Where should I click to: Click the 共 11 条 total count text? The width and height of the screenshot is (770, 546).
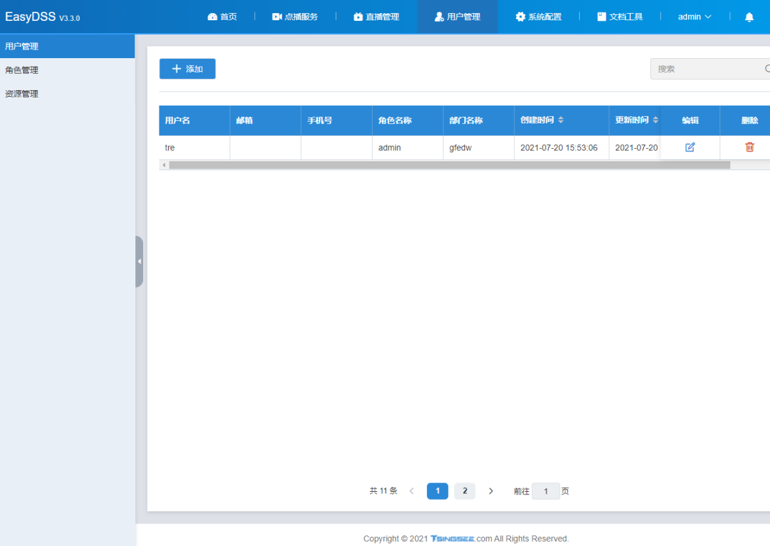point(383,491)
